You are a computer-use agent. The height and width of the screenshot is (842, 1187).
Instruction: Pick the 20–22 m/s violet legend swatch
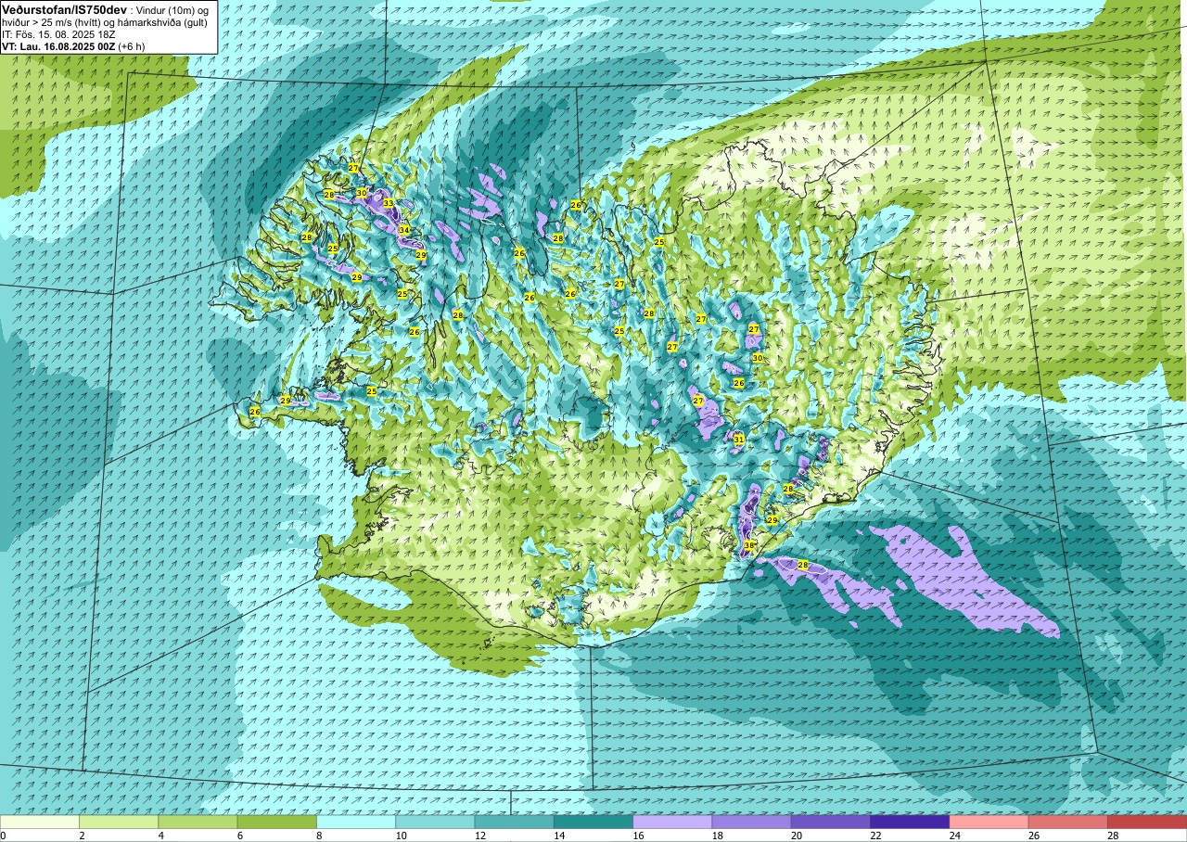tap(830, 822)
